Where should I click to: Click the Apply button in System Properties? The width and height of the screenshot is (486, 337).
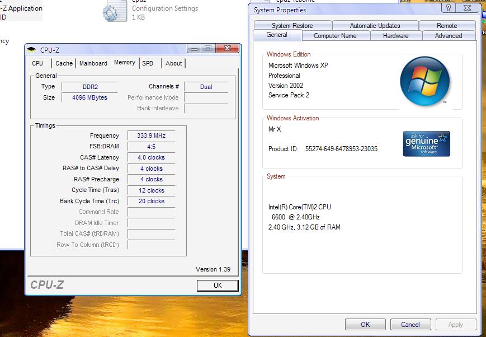pyautogui.click(x=456, y=325)
